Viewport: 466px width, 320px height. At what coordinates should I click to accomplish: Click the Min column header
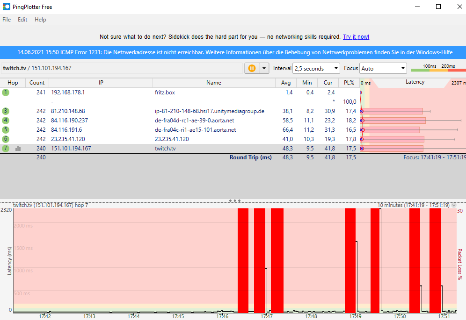(x=307, y=83)
